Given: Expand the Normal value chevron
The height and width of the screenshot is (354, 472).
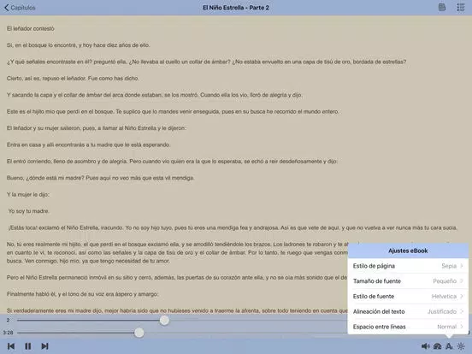Looking at the screenshot, I should pos(462,327).
